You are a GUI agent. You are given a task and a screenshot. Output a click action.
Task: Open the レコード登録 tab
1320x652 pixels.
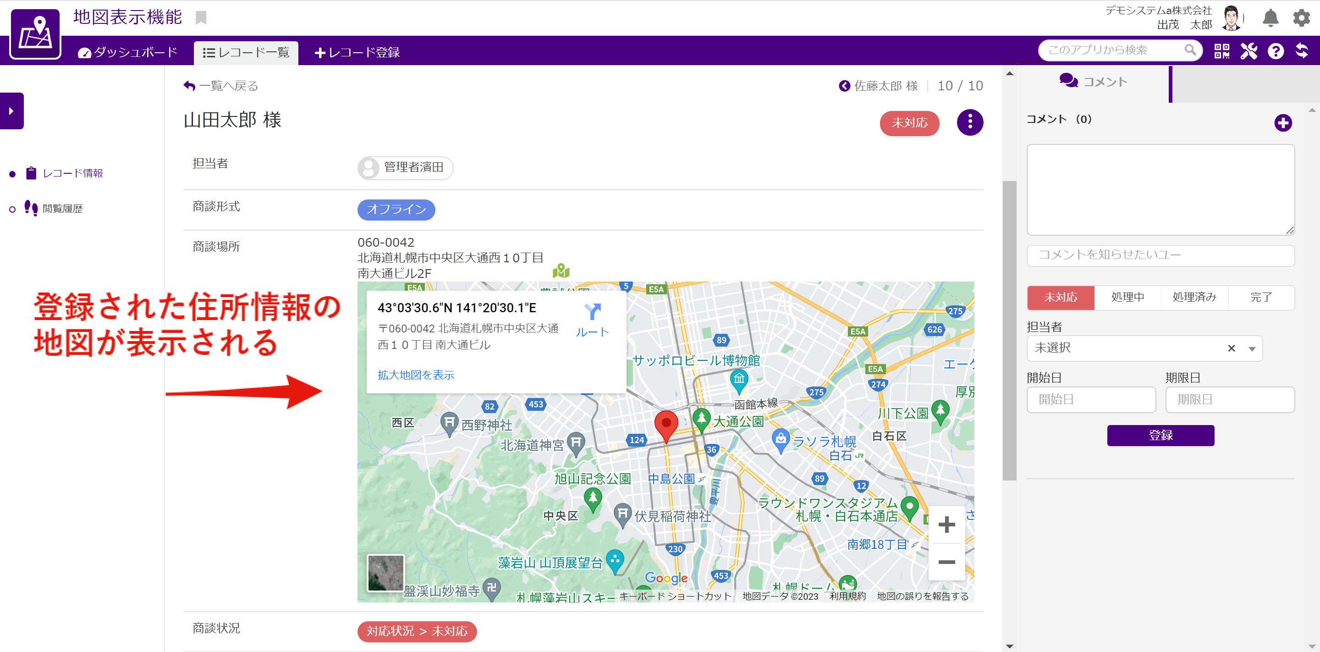[x=357, y=52]
